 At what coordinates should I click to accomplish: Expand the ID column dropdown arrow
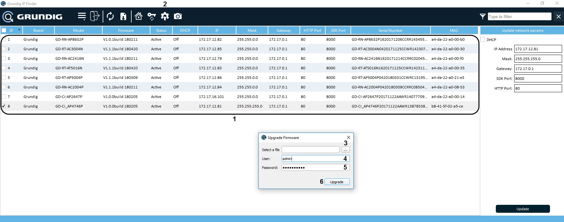click(x=19, y=30)
